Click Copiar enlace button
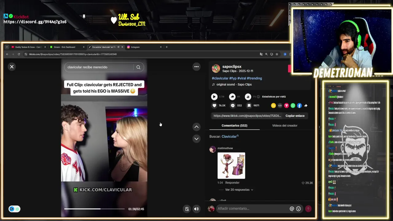The width and height of the screenshot is (393, 221). click(295, 116)
